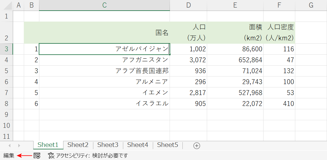Go to the Sheet4 tab
Image resolution: width=327 pixels, height=160 pixels.
[x=138, y=145]
